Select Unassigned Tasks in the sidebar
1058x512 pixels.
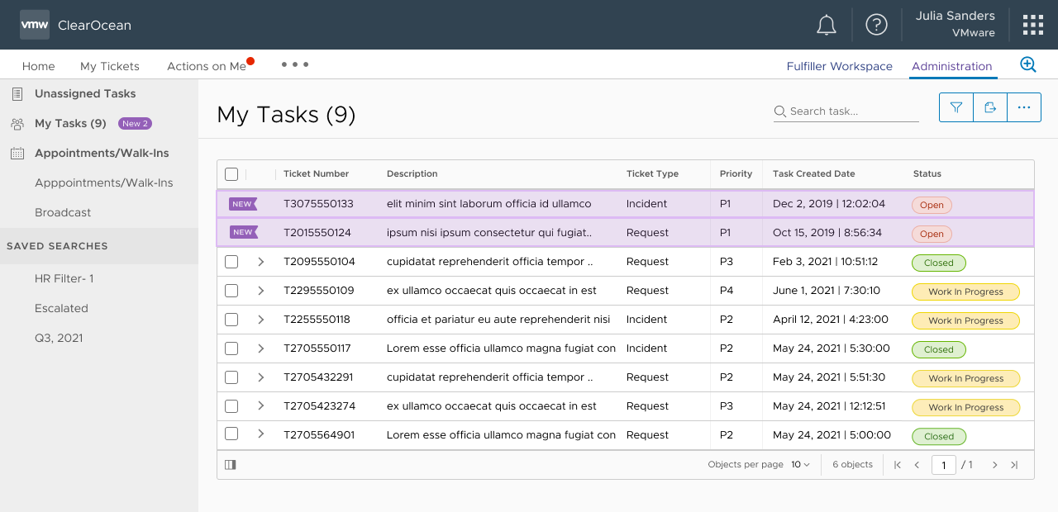point(85,93)
